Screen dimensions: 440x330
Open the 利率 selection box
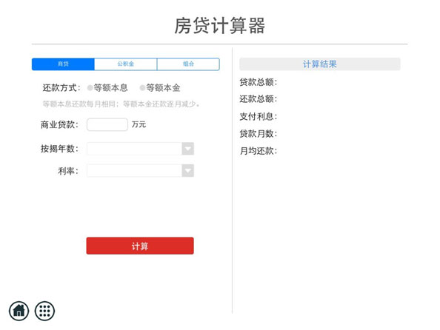coord(140,170)
